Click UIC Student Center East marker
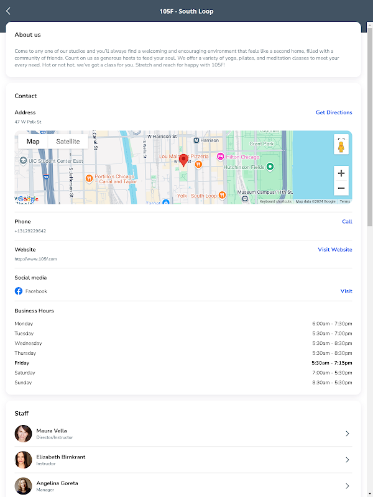Screen dimensions: 373x497 [23, 161]
